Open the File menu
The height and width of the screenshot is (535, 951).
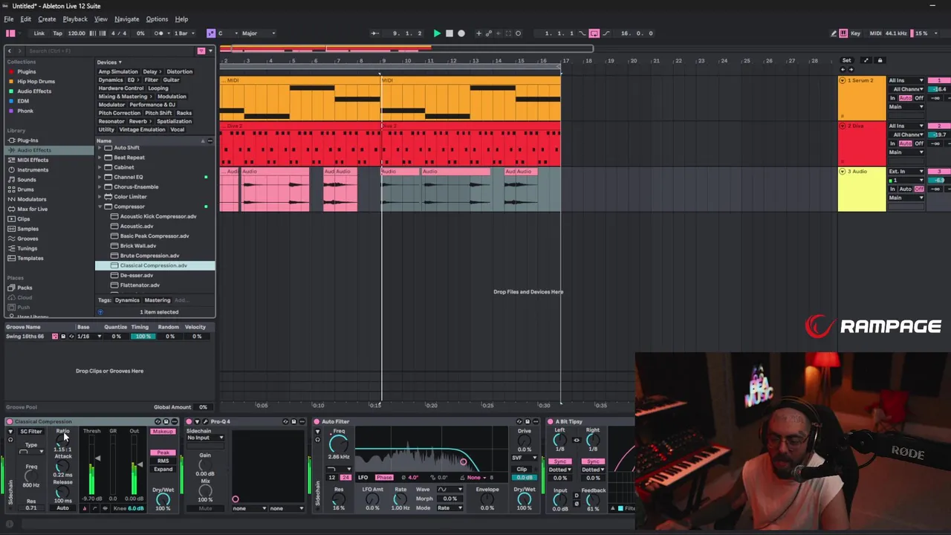tap(9, 19)
